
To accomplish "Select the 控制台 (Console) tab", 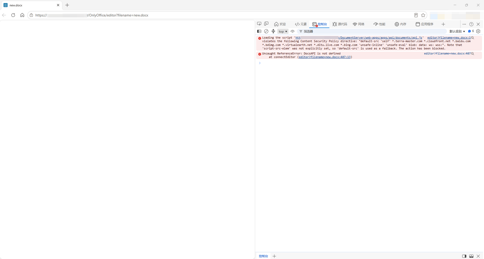I will click(320, 24).
